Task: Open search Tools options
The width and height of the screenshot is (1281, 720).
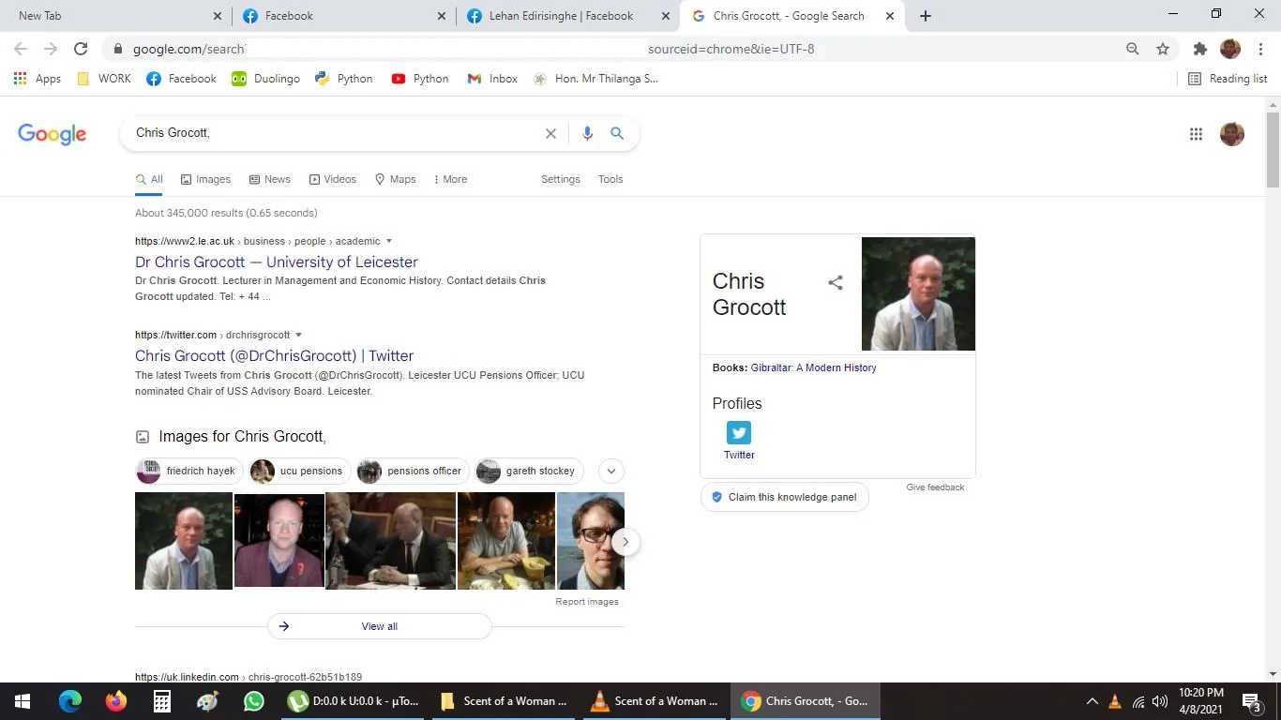Action: coord(610,179)
